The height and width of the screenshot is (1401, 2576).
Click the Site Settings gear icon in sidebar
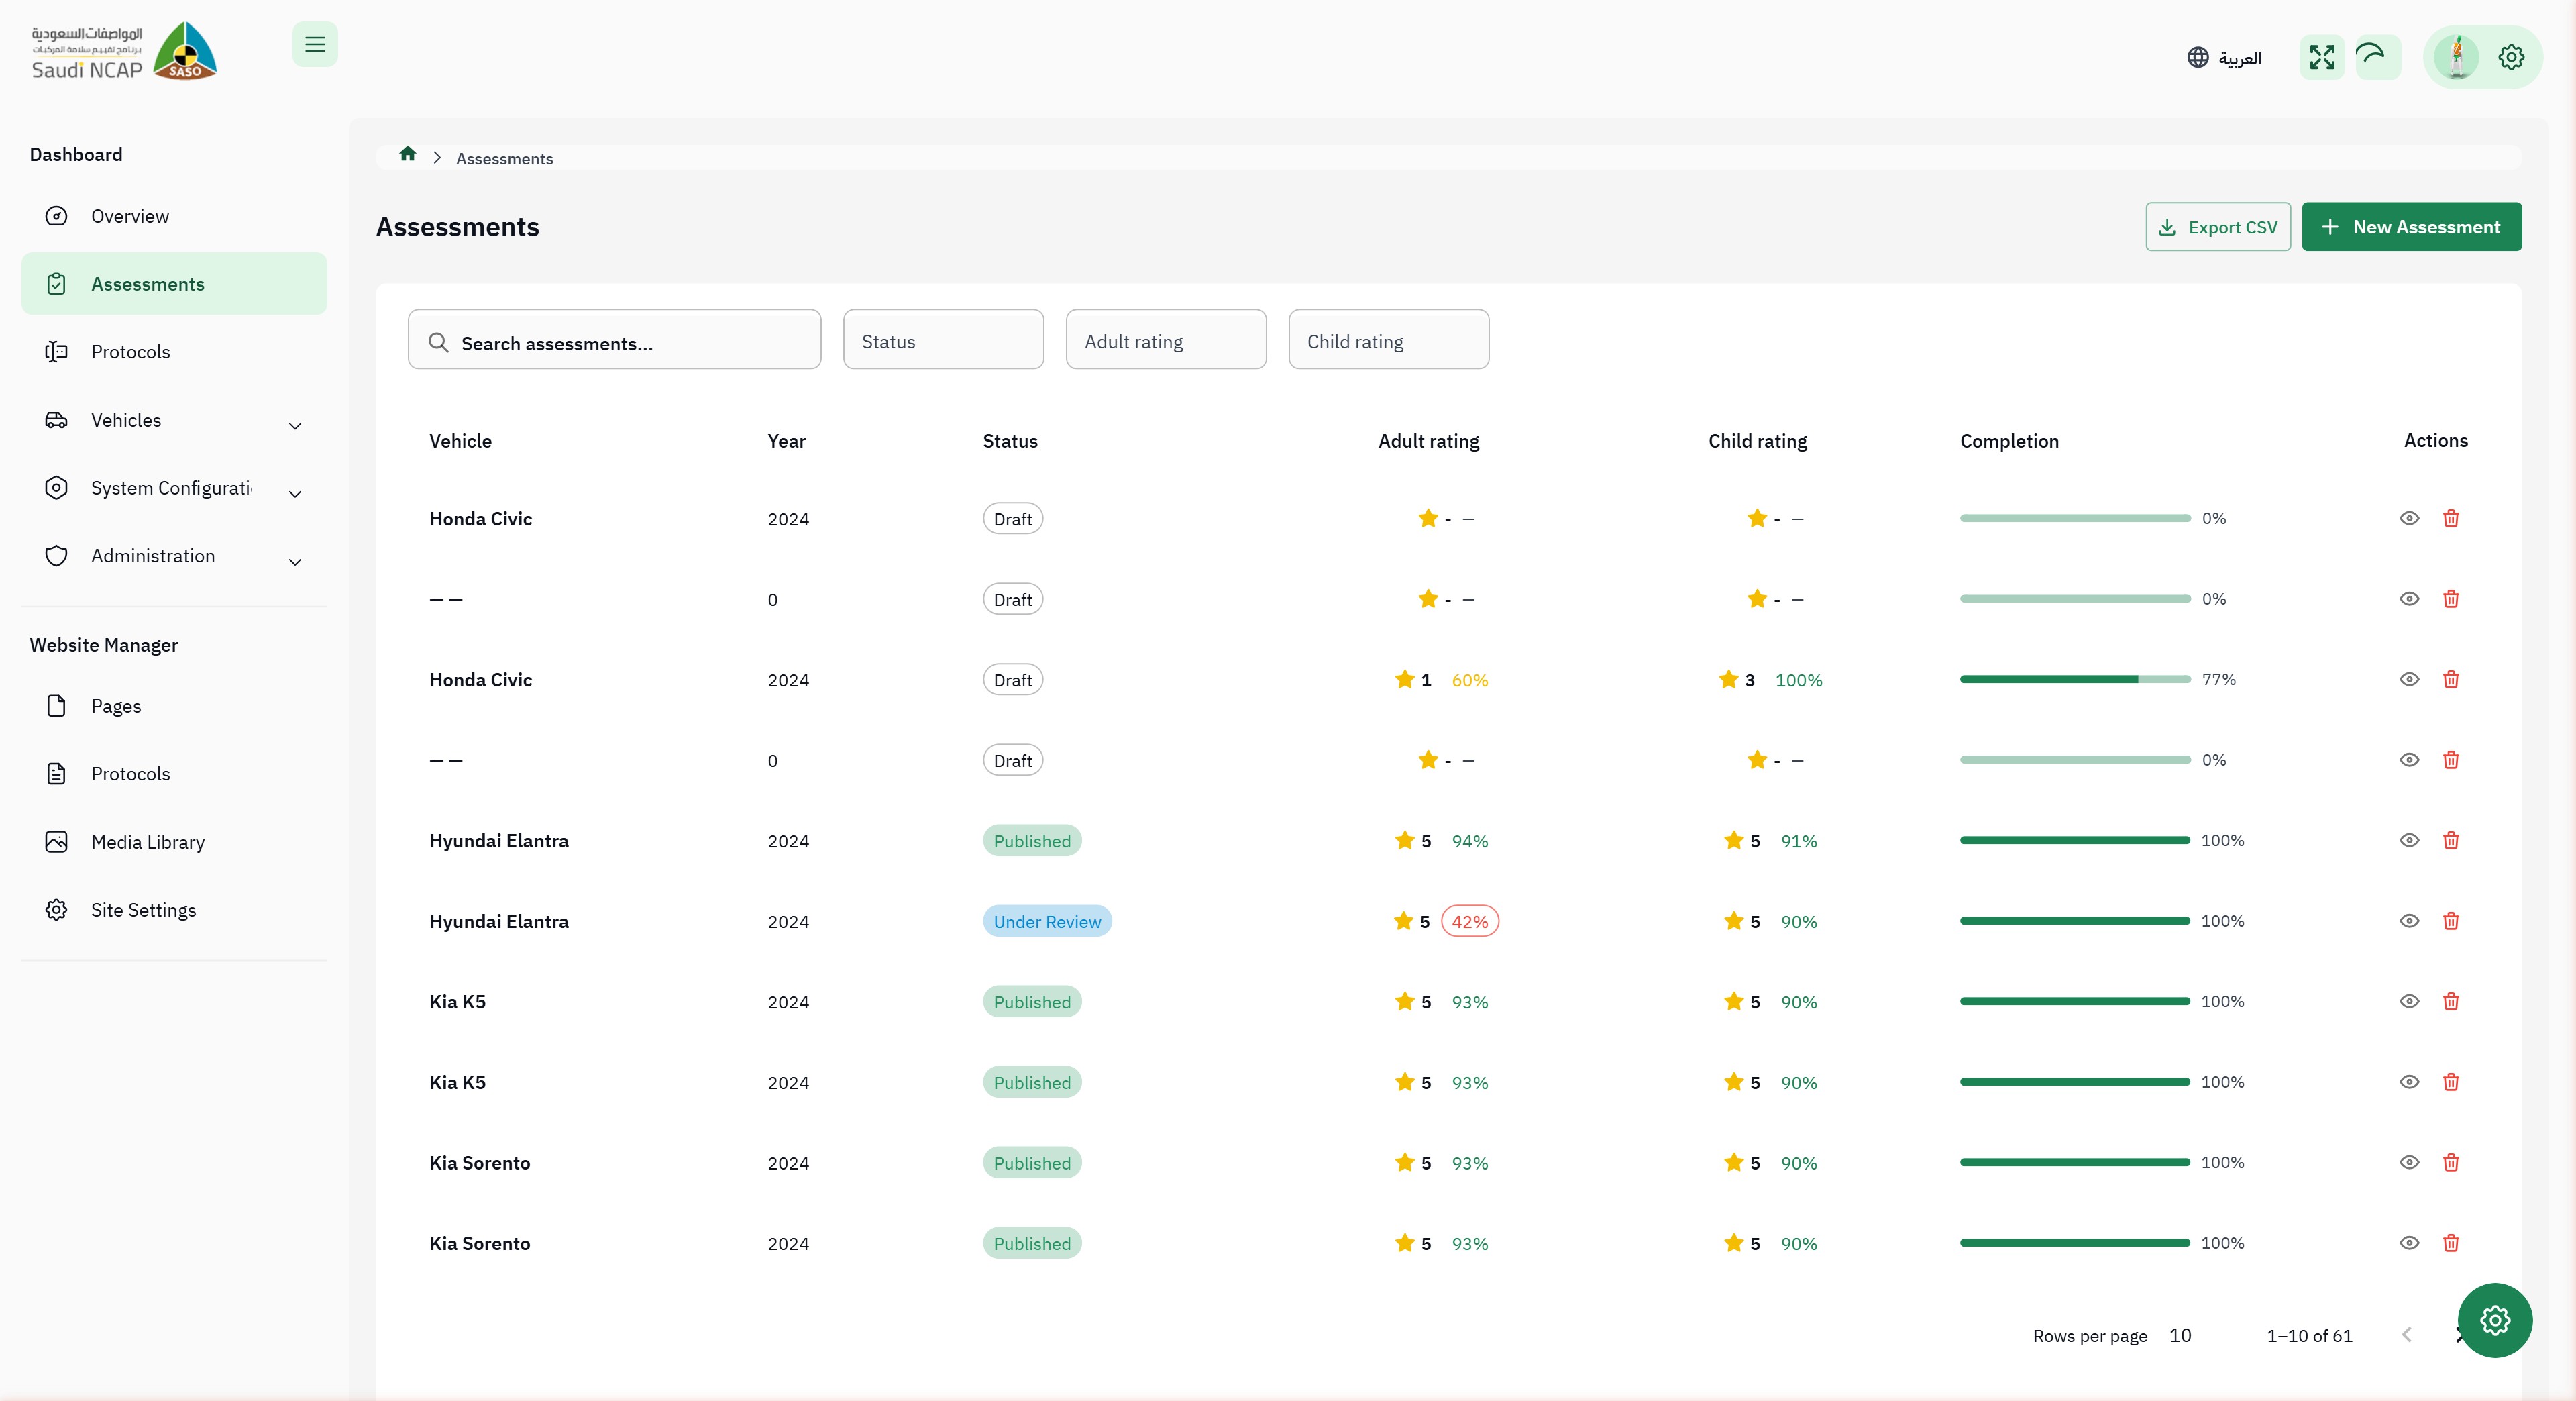coord(56,910)
